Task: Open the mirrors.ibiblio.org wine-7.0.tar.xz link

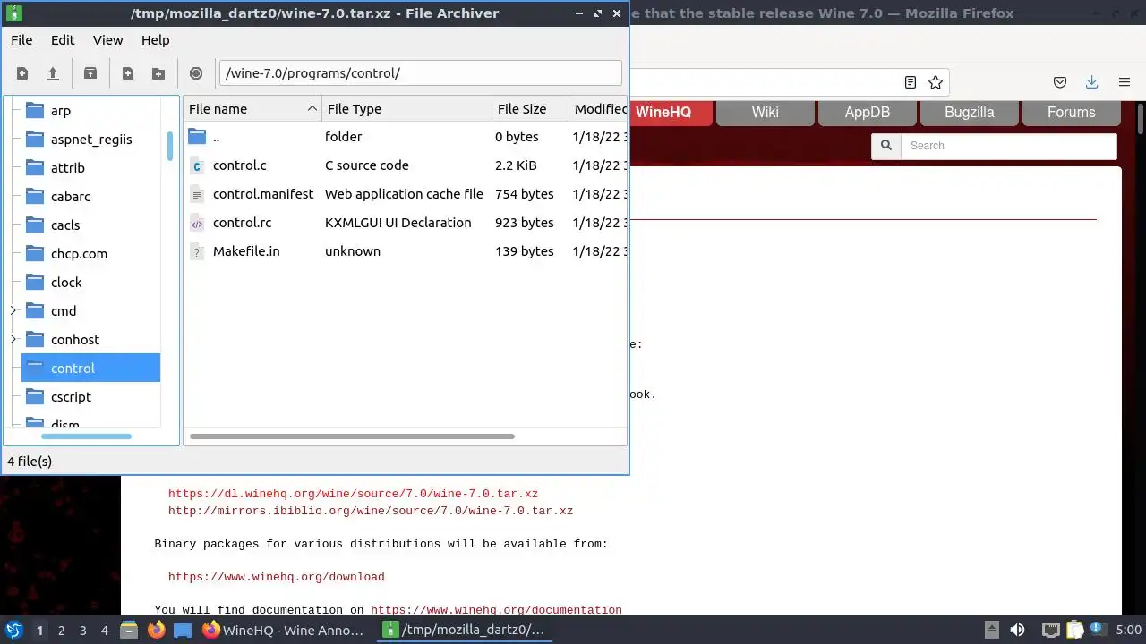Action: pos(371,511)
